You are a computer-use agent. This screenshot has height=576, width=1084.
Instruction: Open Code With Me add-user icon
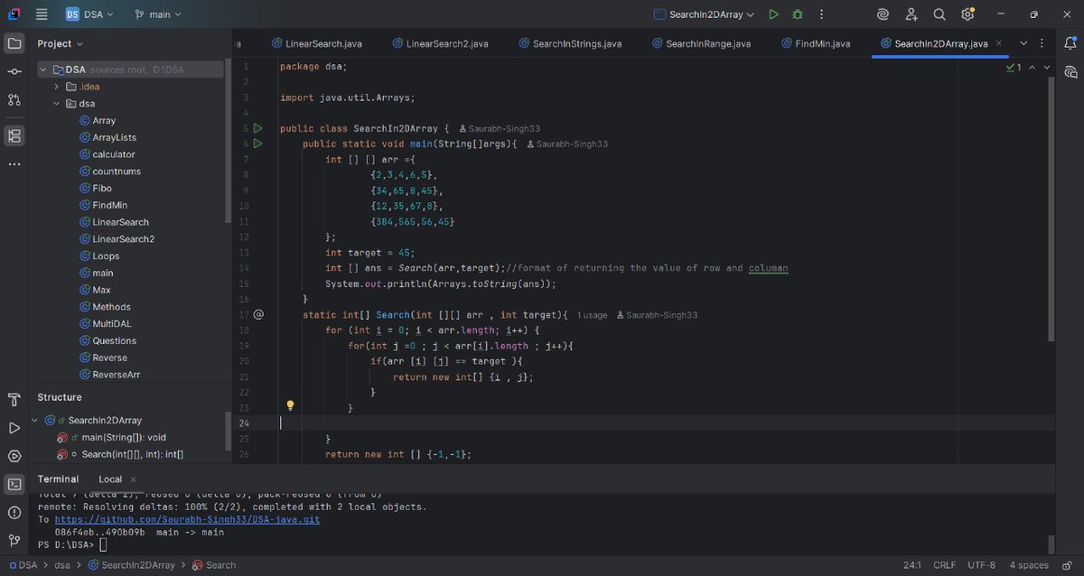coord(911,14)
